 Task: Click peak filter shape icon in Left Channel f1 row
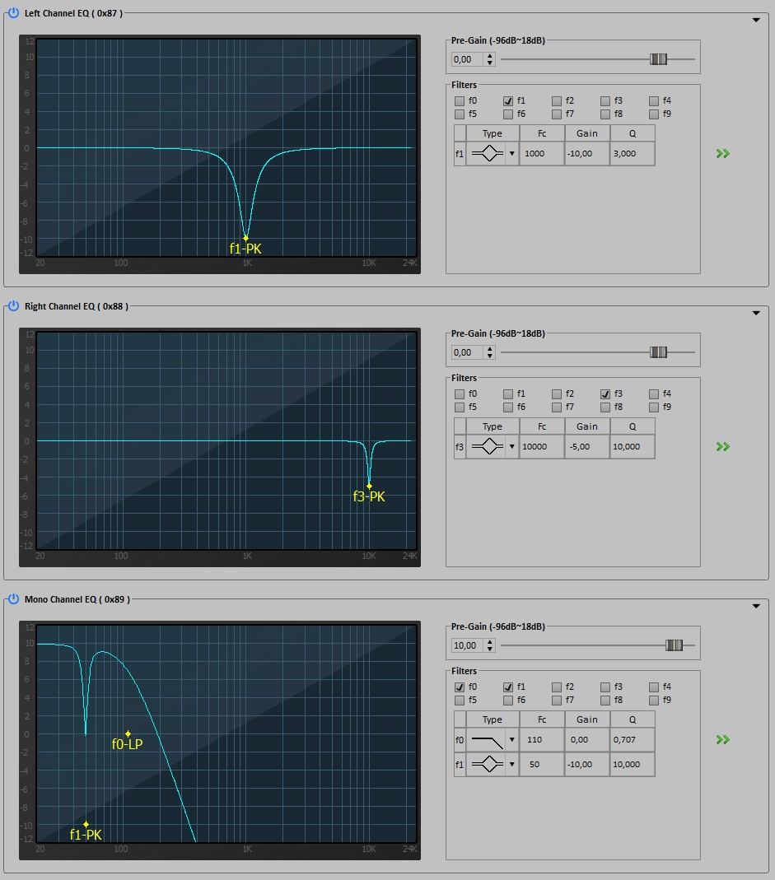[487, 153]
